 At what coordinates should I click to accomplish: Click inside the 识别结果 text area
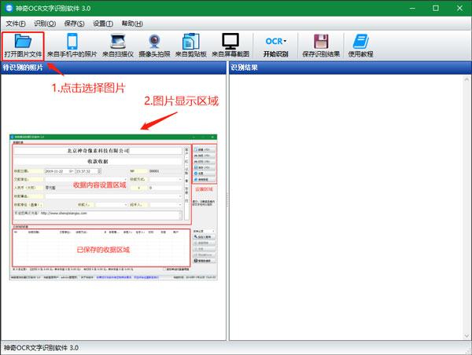pyautogui.click(x=346, y=207)
